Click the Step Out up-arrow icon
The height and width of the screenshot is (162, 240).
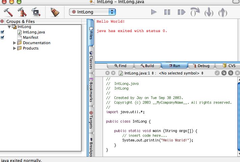pos(222,12)
